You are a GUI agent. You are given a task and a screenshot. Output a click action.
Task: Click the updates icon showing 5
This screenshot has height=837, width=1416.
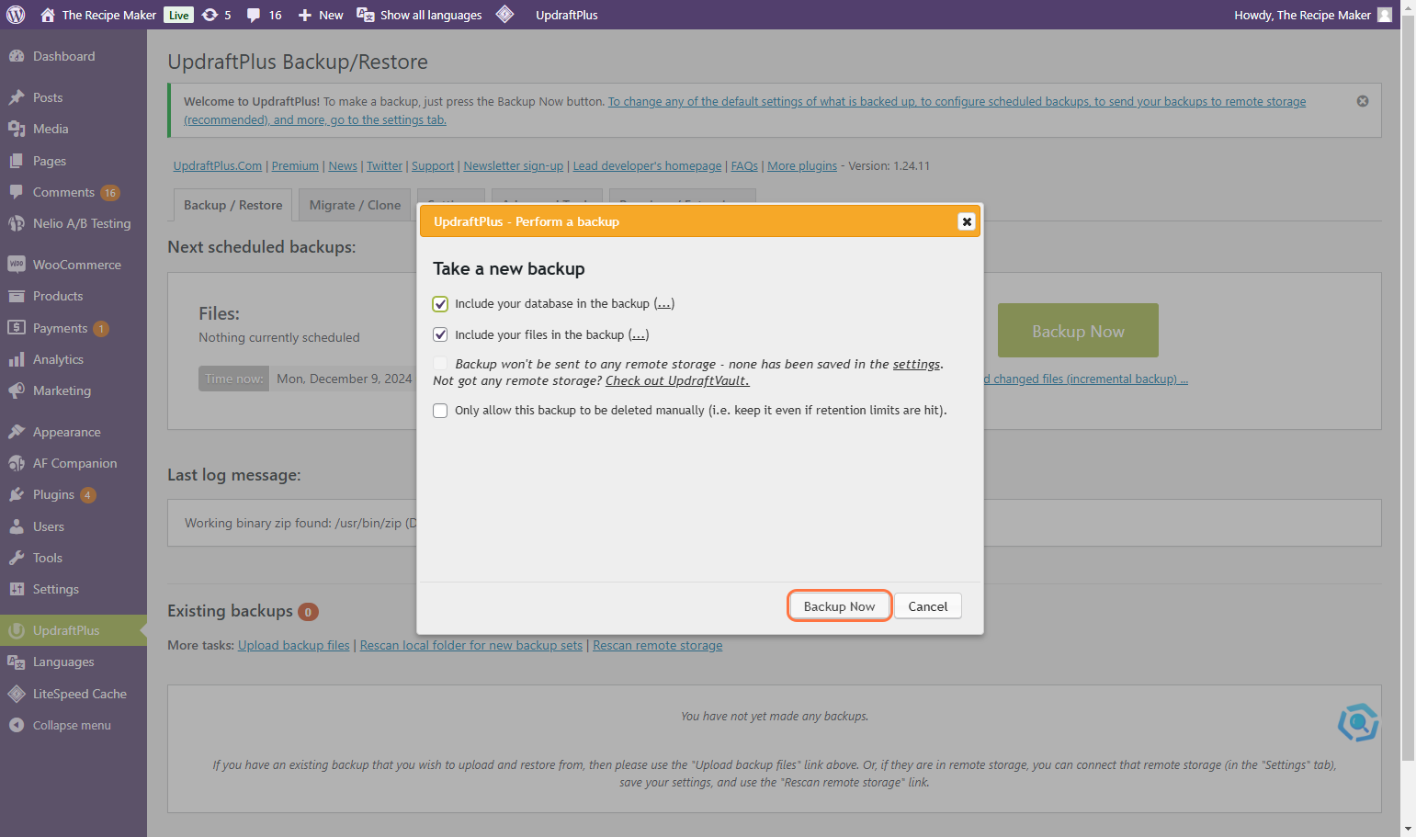[x=210, y=15]
